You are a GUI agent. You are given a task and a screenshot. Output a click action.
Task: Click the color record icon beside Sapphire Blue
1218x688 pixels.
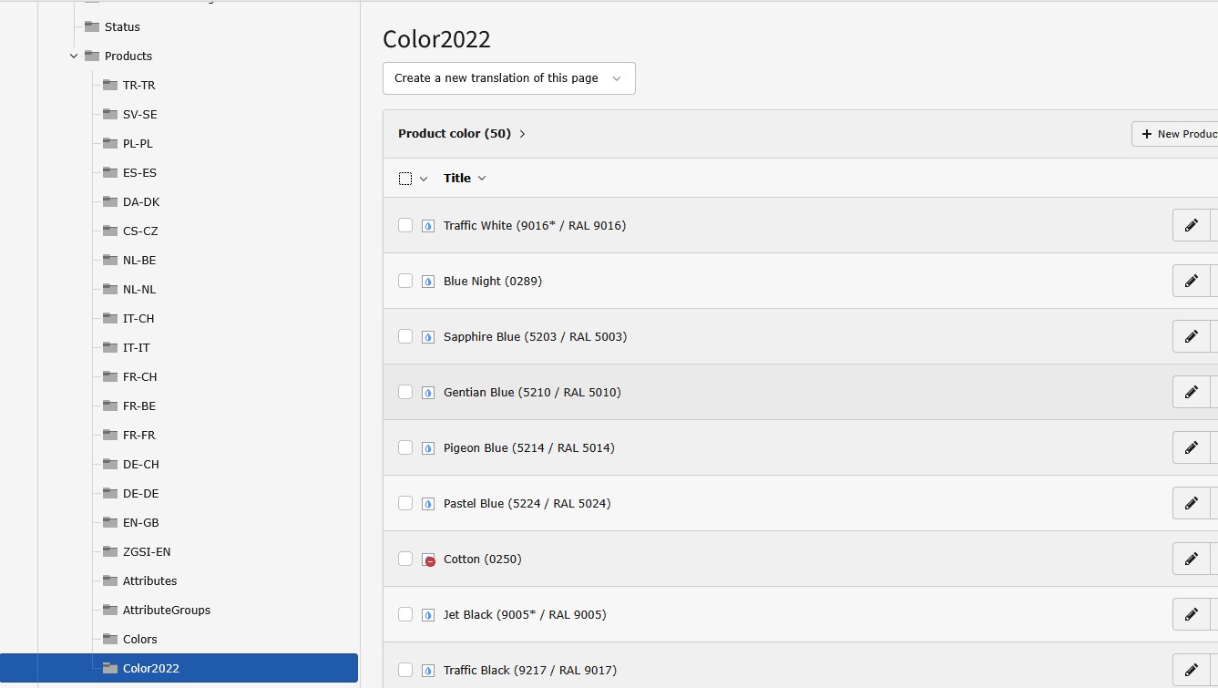point(428,337)
